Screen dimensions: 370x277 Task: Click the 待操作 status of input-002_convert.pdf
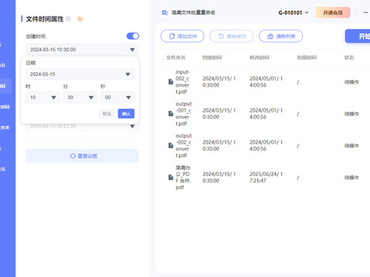coord(351,82)
